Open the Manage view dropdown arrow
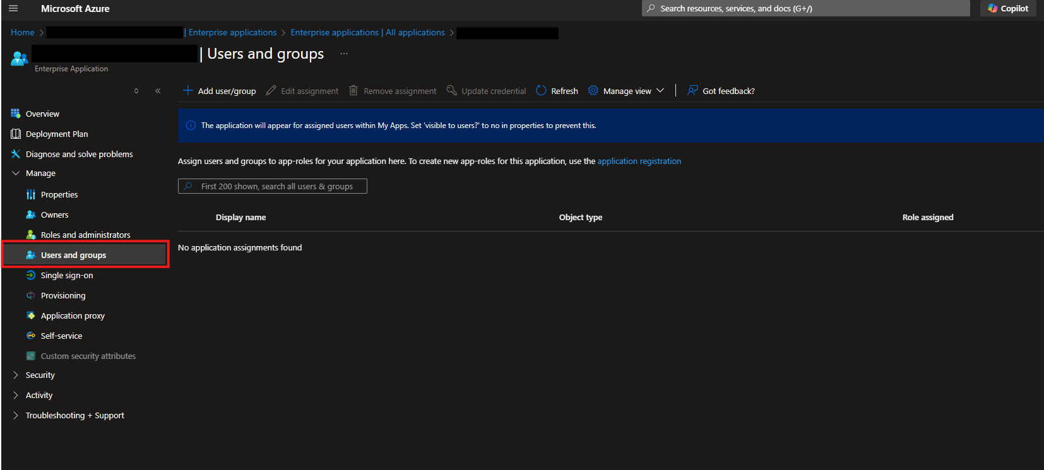Image resolution: width=1044 pixels, height=470 pixels. tap(660, 91)
